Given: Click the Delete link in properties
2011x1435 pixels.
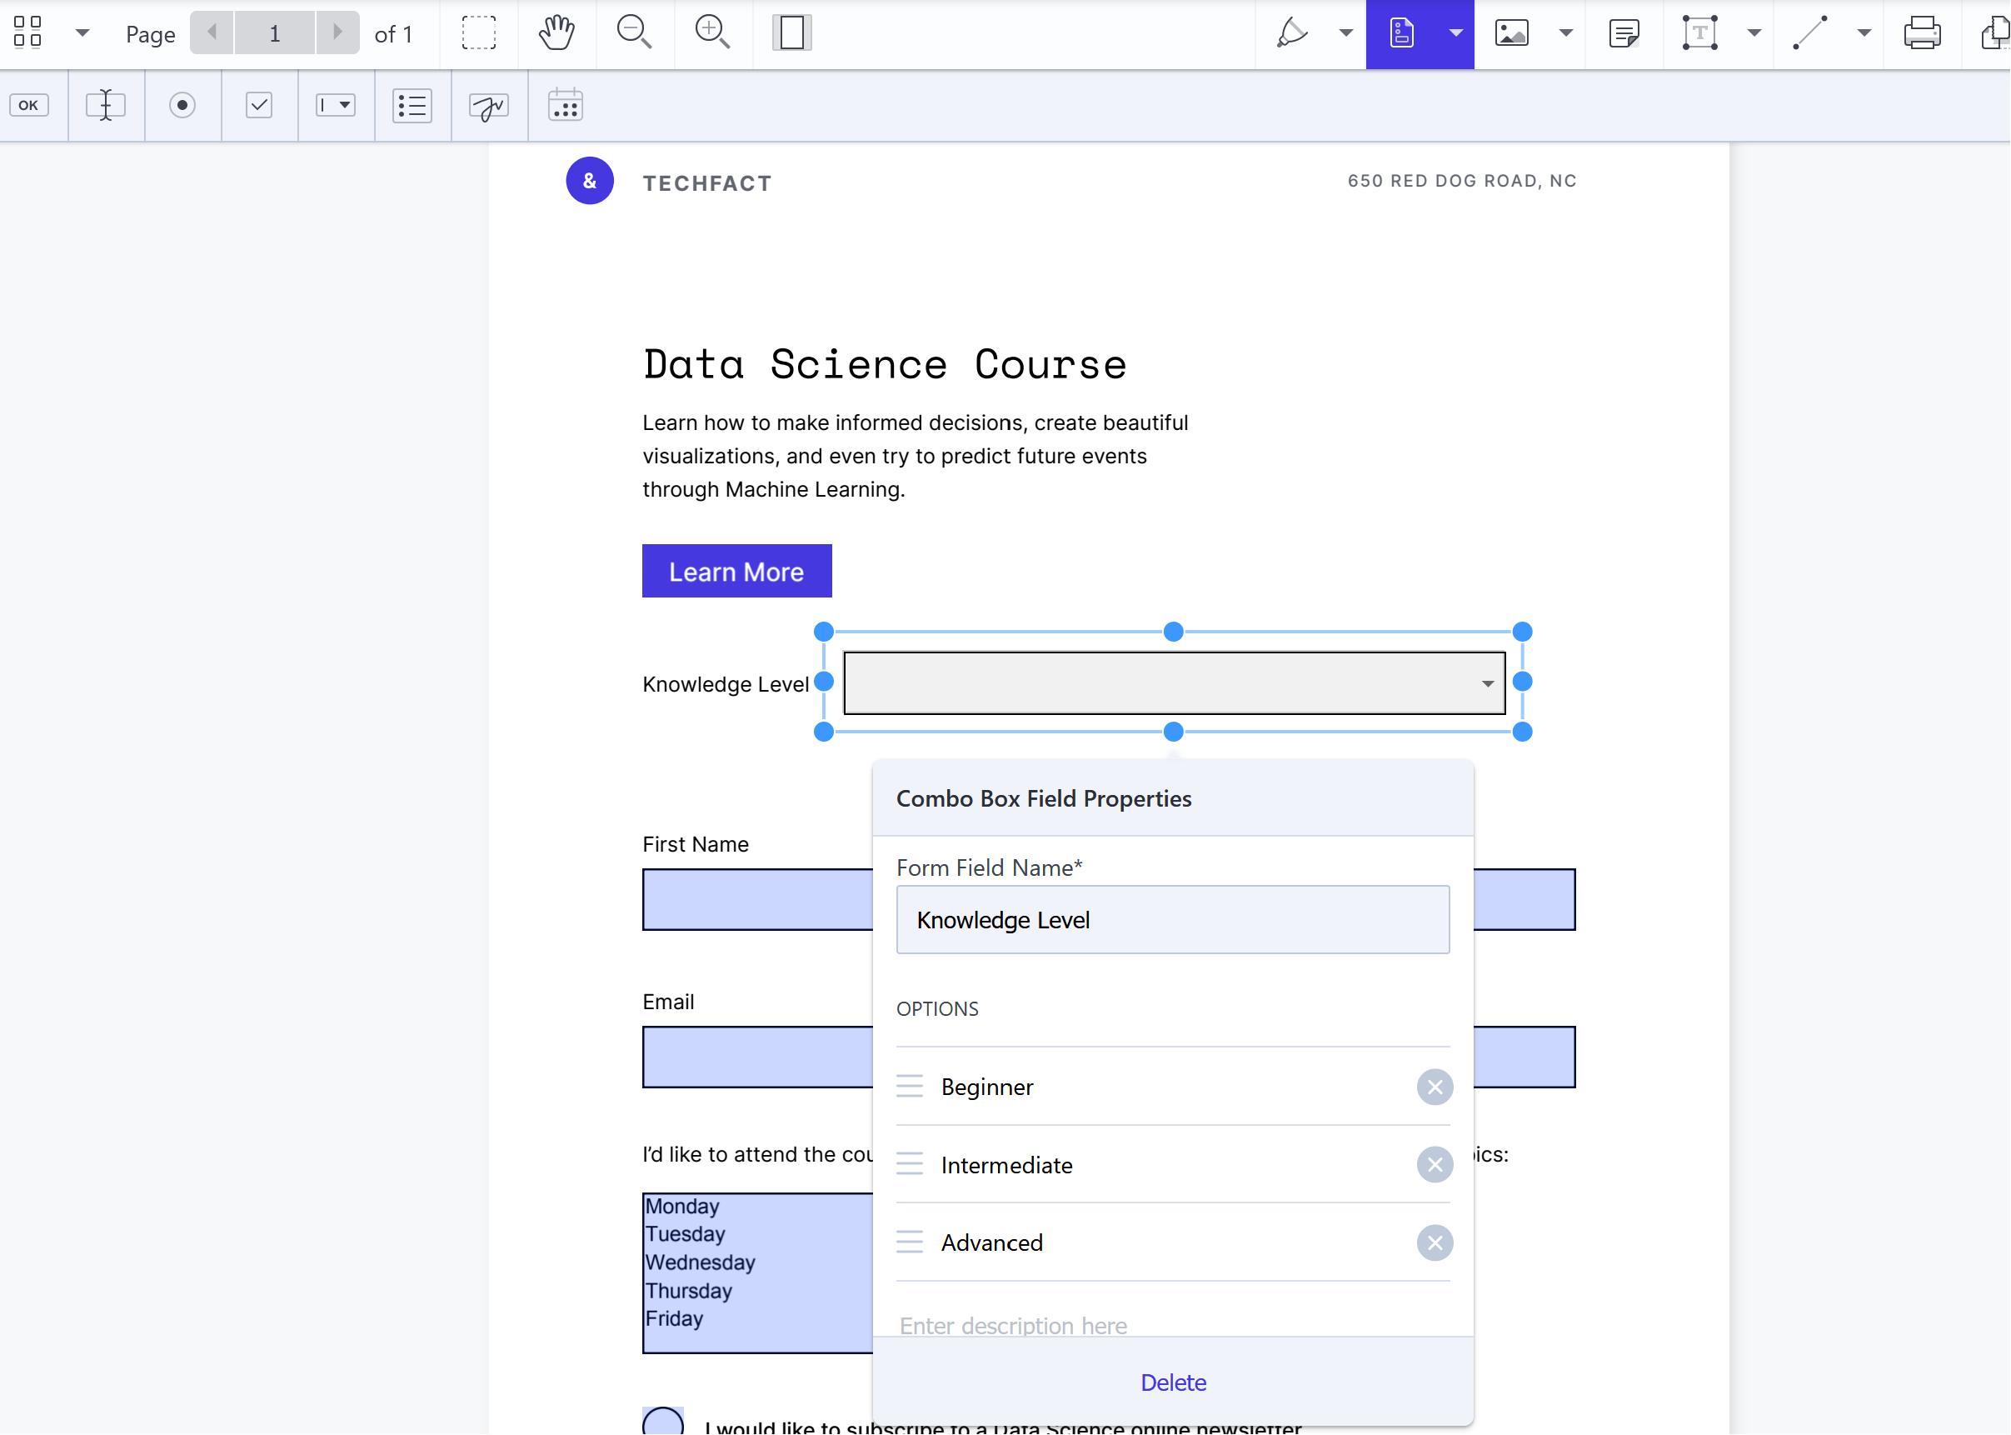Looking at the screenshot, I should (1172, 1382).
